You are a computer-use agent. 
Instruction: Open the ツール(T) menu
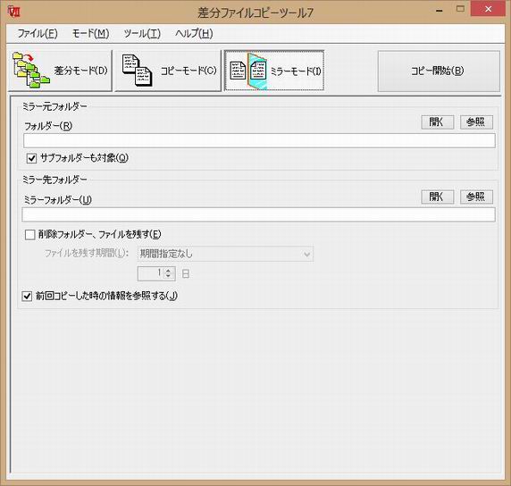coord(142,33)
